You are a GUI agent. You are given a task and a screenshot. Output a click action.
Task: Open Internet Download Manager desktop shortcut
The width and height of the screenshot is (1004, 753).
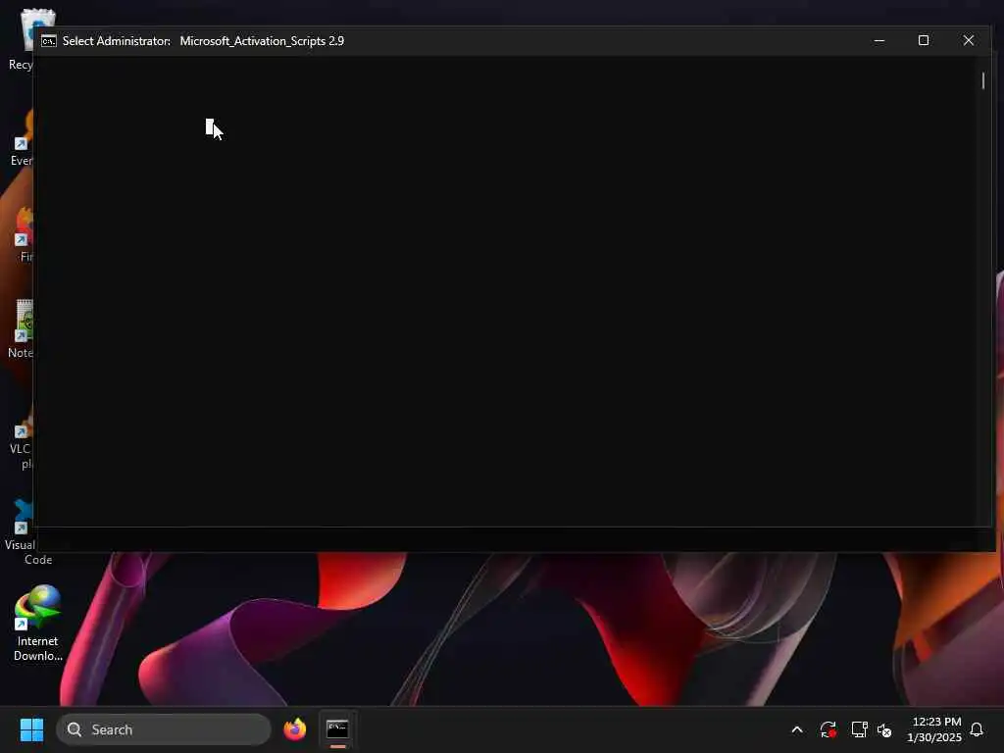38,623
